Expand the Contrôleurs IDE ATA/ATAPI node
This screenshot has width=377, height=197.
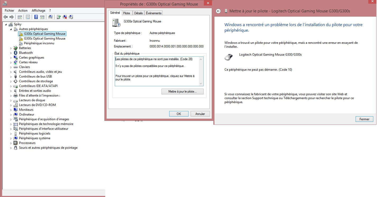point(11,86)
